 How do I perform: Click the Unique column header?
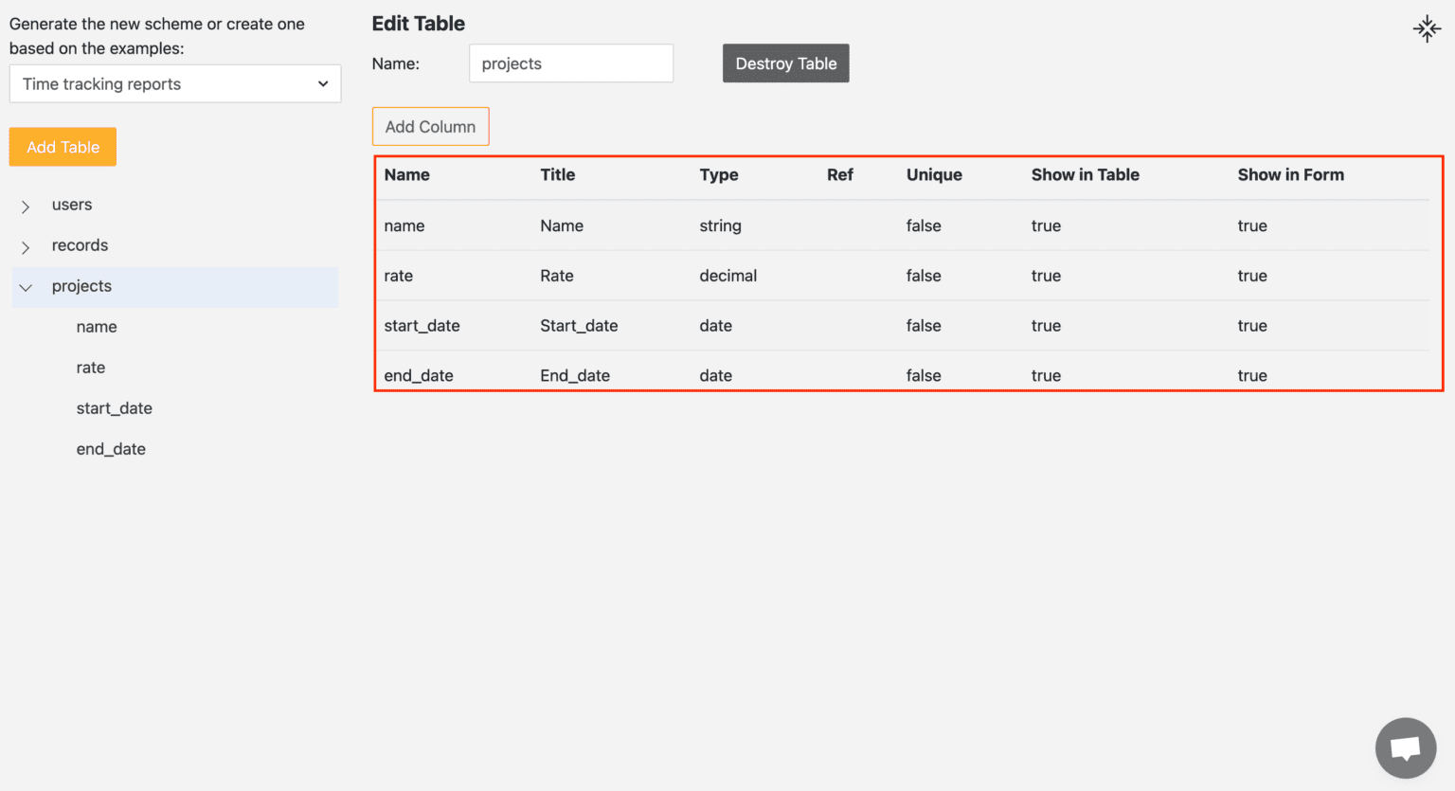tap(934, 174)
